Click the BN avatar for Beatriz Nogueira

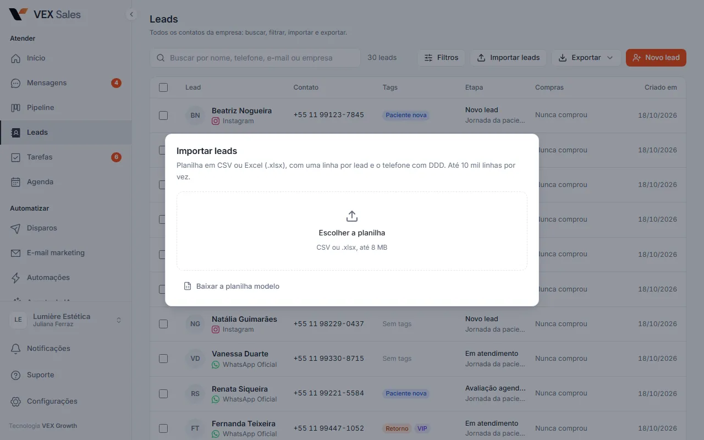tap(195, 116)
